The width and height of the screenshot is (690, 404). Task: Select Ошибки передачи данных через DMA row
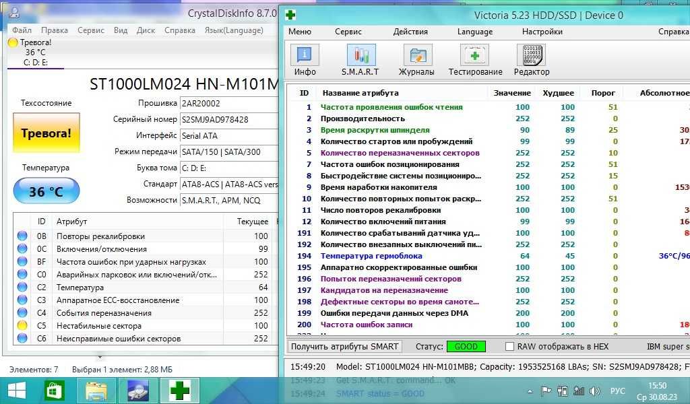489,313
